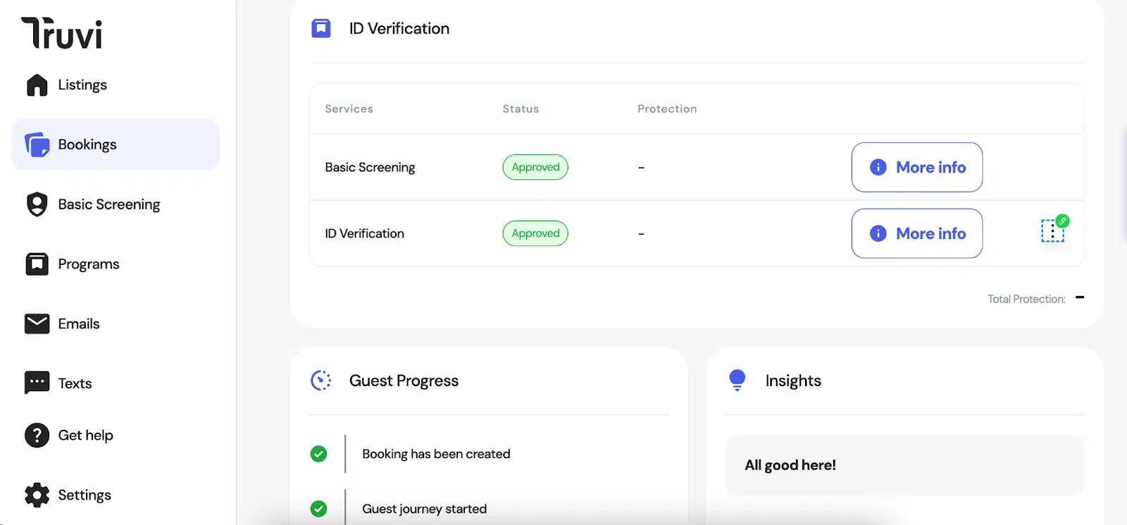Screen dimensions: 1127x525
Task: Click the Listings house icon
Action: click(x=37, y=85)
